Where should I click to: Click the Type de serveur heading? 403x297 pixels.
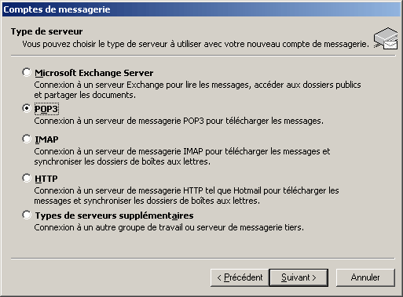point(46,31)
